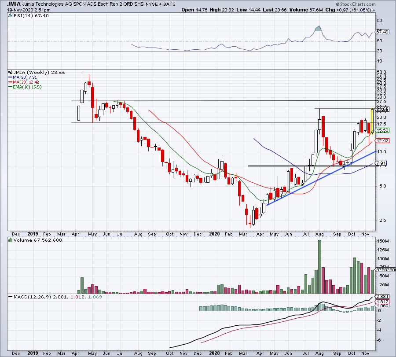Click the Chg +8.97 (+61.06%) text
The width and height of the screenshot is (396, 357).
click(x=348, y=10)
